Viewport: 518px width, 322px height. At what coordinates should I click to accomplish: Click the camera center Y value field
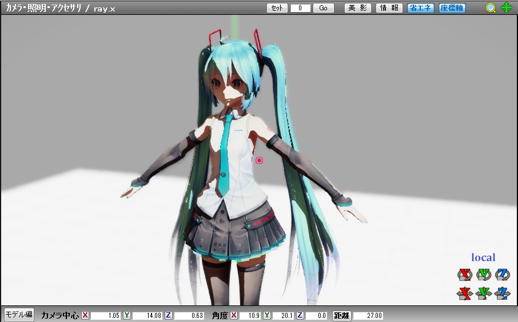[147, 315]
